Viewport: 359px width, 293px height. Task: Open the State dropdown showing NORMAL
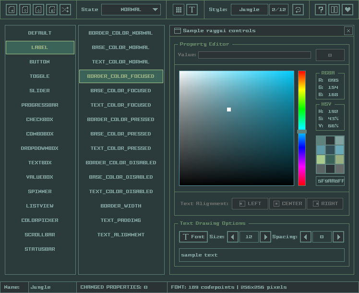131,9
